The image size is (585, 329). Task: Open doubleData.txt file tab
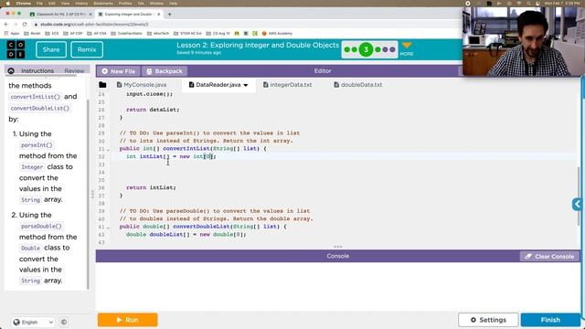[358, 85]
